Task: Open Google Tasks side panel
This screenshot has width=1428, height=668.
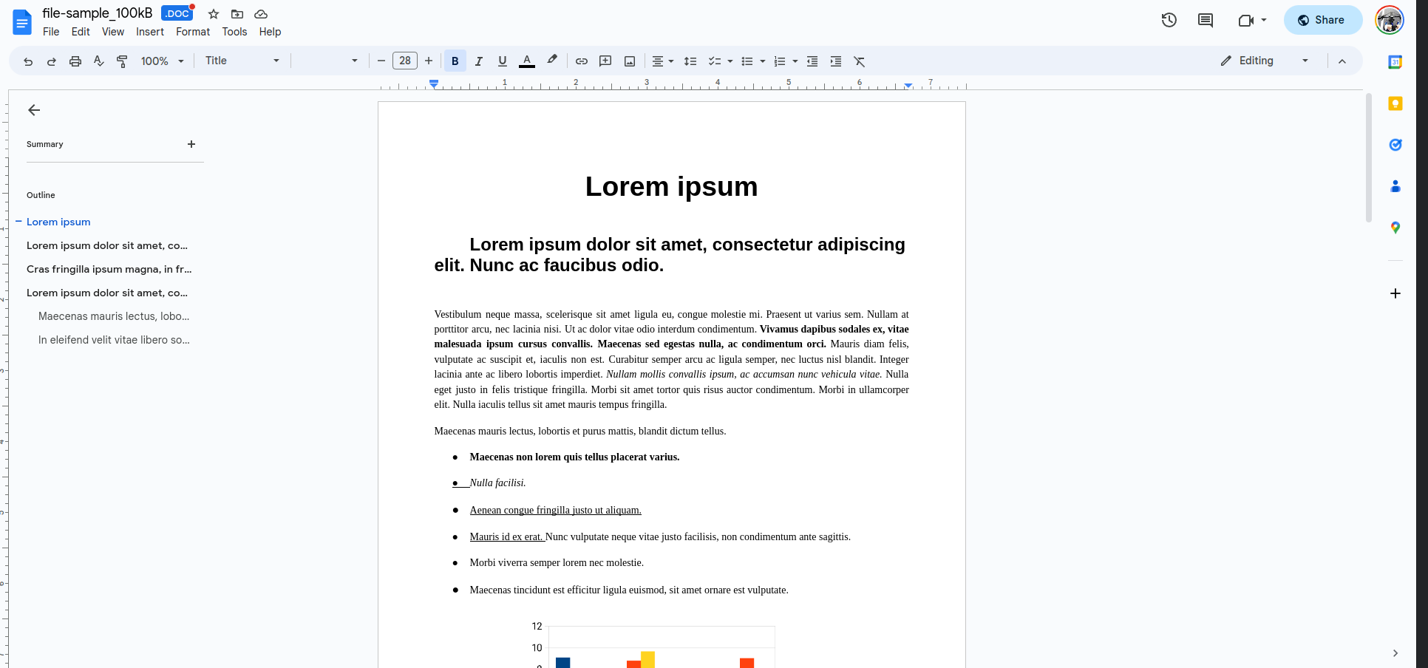Action: [1395, 145]
